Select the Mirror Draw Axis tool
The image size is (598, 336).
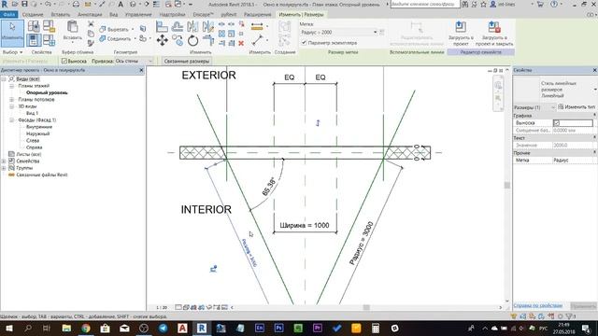pos(207,27)
